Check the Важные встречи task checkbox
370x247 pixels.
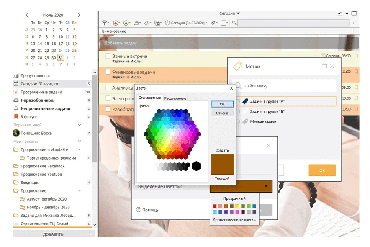(x=108, y=56)
